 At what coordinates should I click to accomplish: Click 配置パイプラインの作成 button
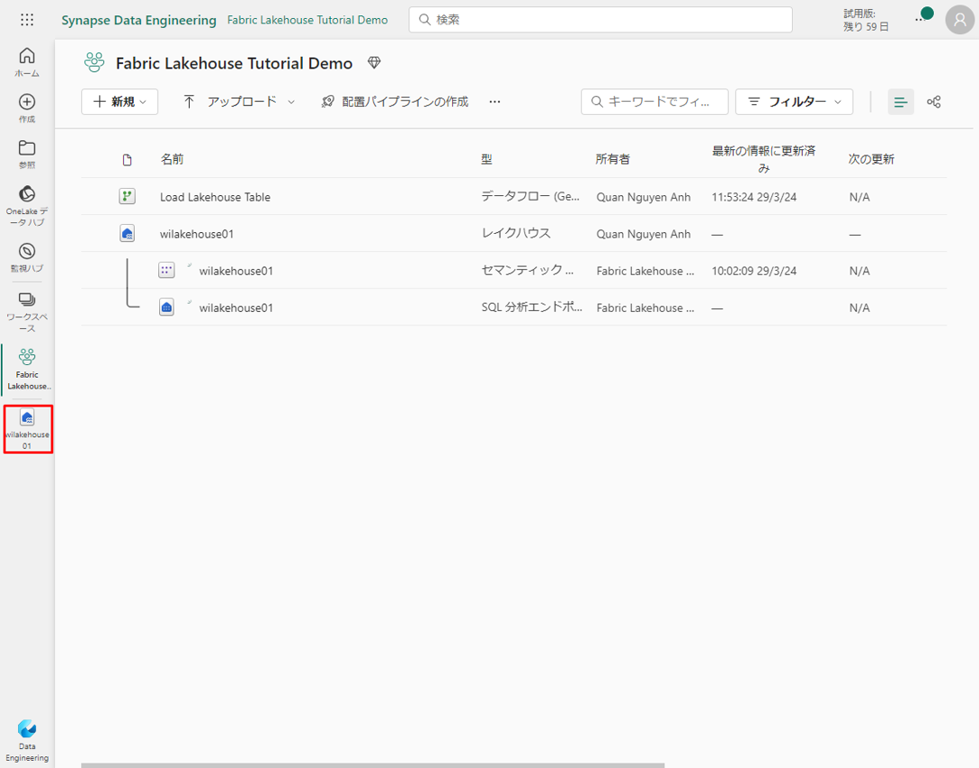coord(395,102)
